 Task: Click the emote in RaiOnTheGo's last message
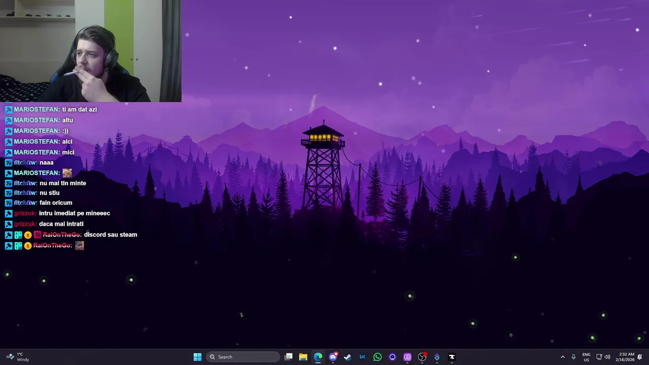point(79,245)
